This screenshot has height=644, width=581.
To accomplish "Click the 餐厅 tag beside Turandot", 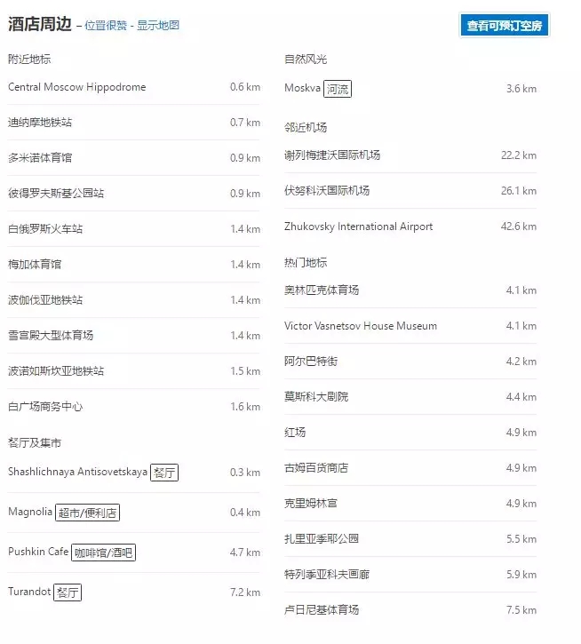I will coord(68,592).
